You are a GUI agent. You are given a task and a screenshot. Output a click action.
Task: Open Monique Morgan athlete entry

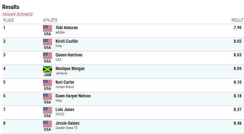pyautogui.click(x=70, y=69)
